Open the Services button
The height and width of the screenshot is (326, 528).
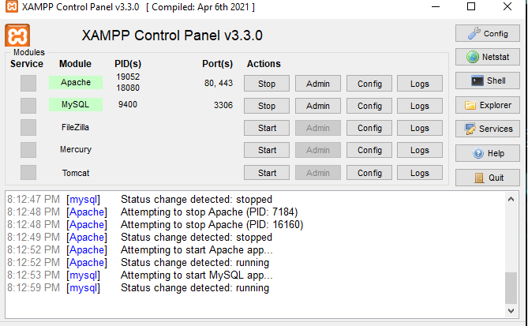[487, 129]
